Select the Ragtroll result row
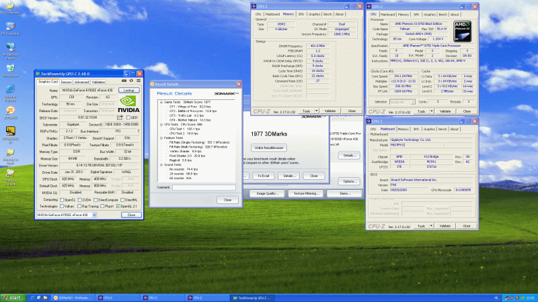Screen dimensions: 538x302 [180, 160]
